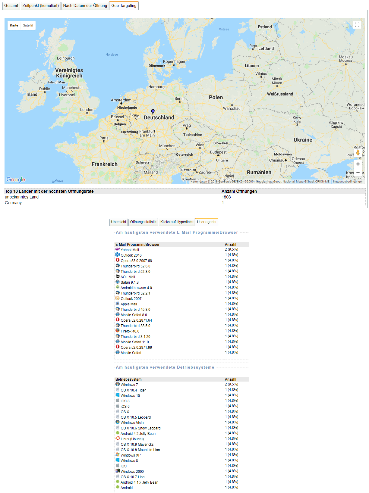Click the Linux (Ubuntu) icon

pos(118,438)
